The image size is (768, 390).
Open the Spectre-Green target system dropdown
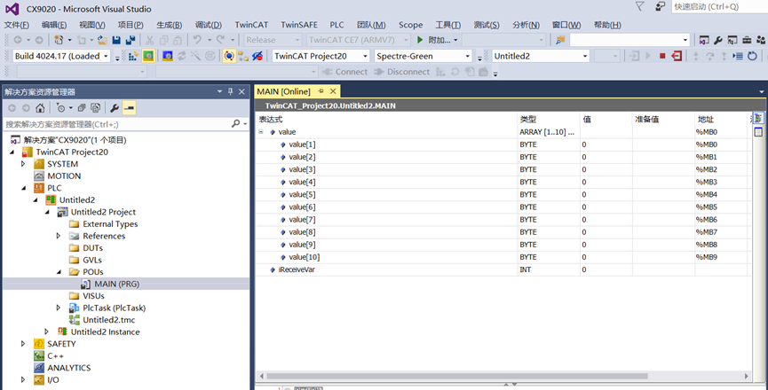pos(467,56)
